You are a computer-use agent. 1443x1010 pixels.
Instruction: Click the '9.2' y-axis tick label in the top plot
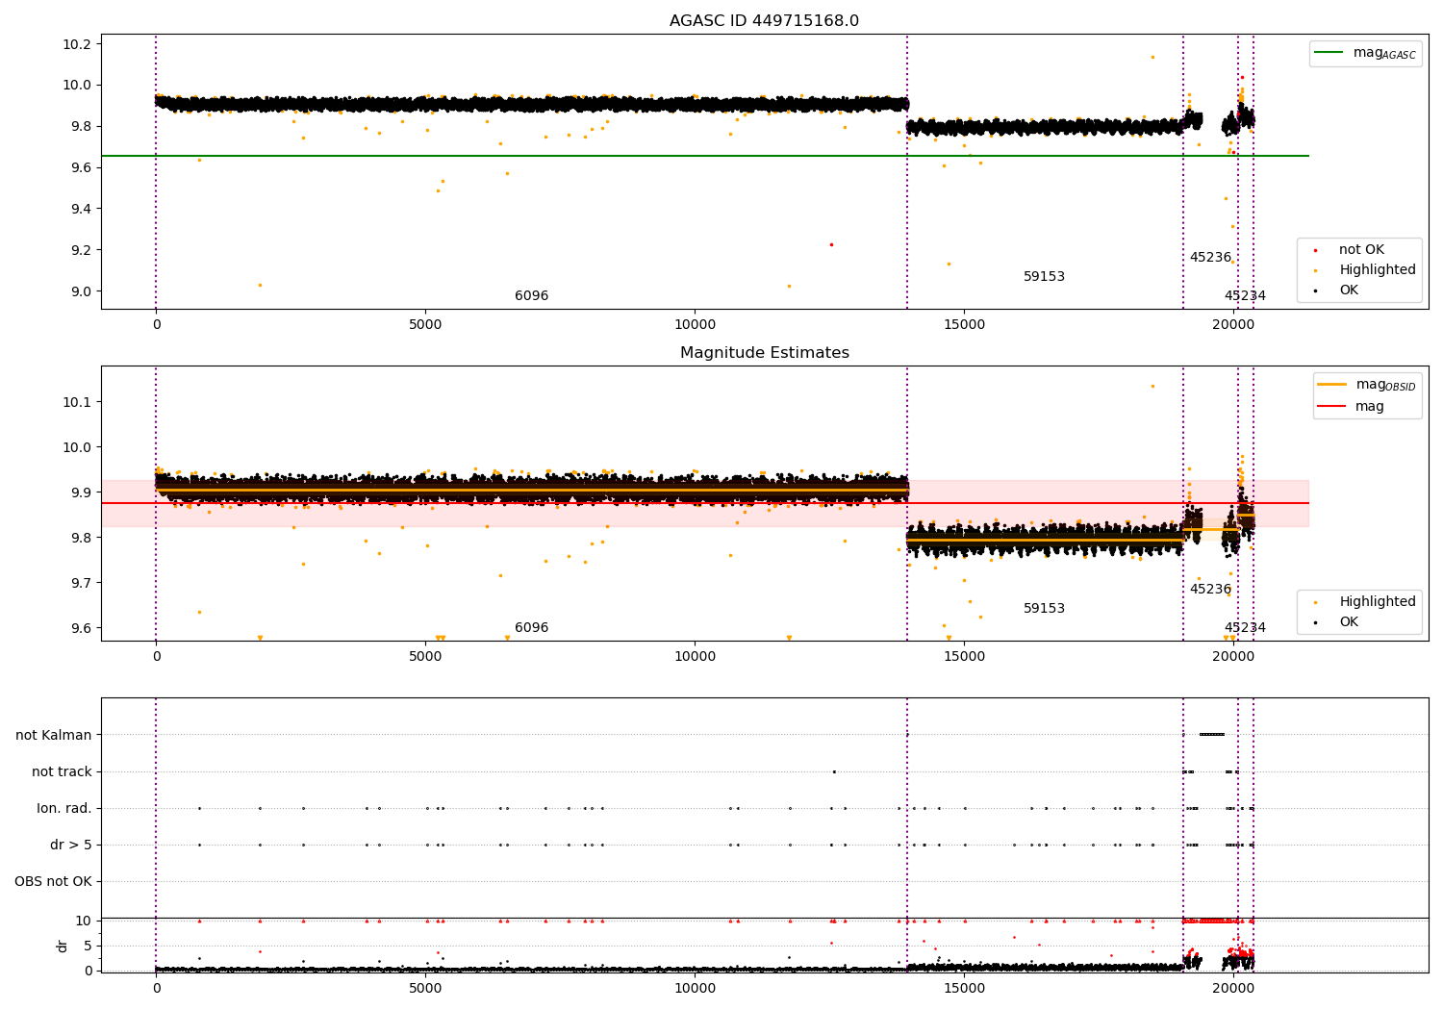click(x=80, y=251)
